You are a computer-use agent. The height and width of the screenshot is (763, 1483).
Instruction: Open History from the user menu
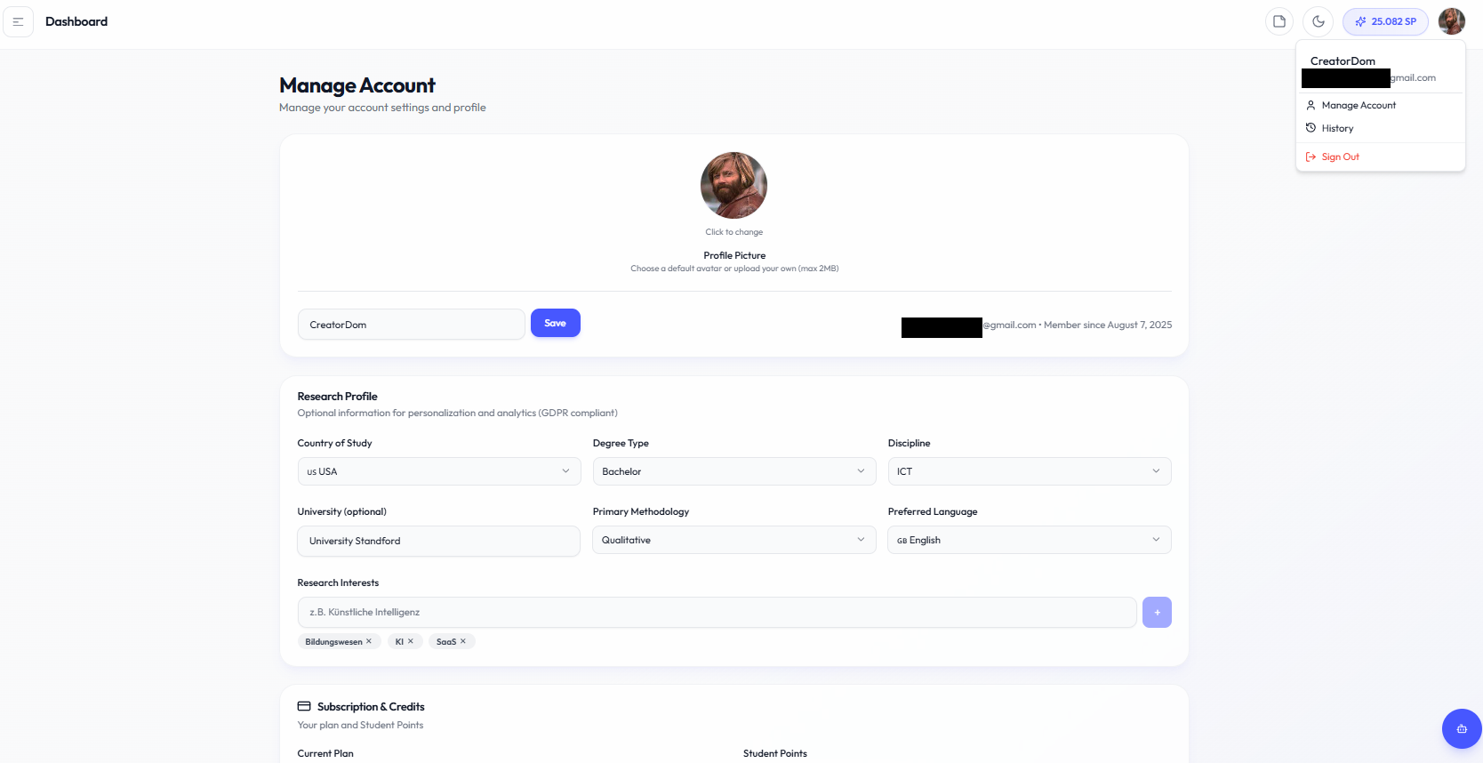coord(1336,128)
